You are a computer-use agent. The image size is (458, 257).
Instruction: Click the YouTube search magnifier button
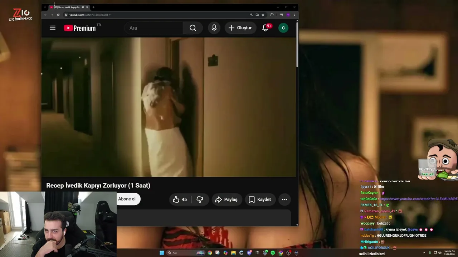193,28
